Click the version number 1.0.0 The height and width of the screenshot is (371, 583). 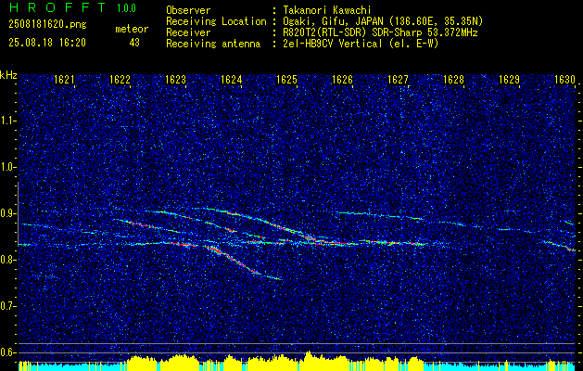pos(126,8)
